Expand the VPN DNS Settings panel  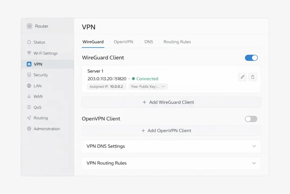(254, 146)
